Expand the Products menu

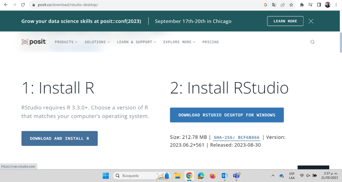tap(66, 42)
